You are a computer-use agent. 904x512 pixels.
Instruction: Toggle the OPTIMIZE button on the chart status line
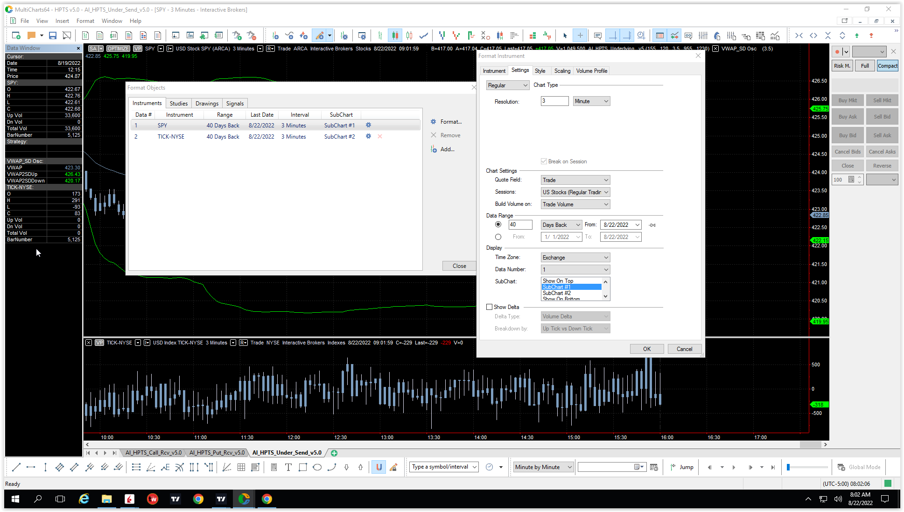coord(118,49)
